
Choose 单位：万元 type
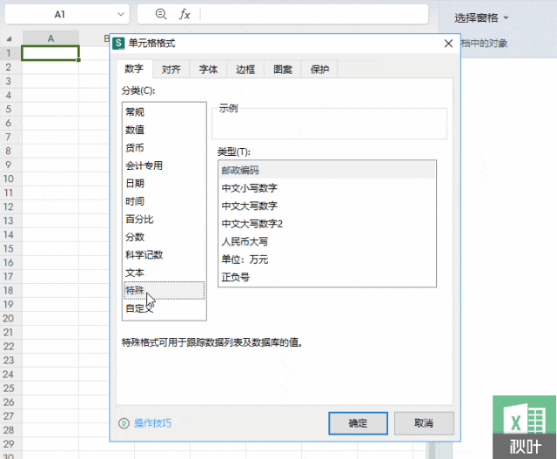click(327, 260)
